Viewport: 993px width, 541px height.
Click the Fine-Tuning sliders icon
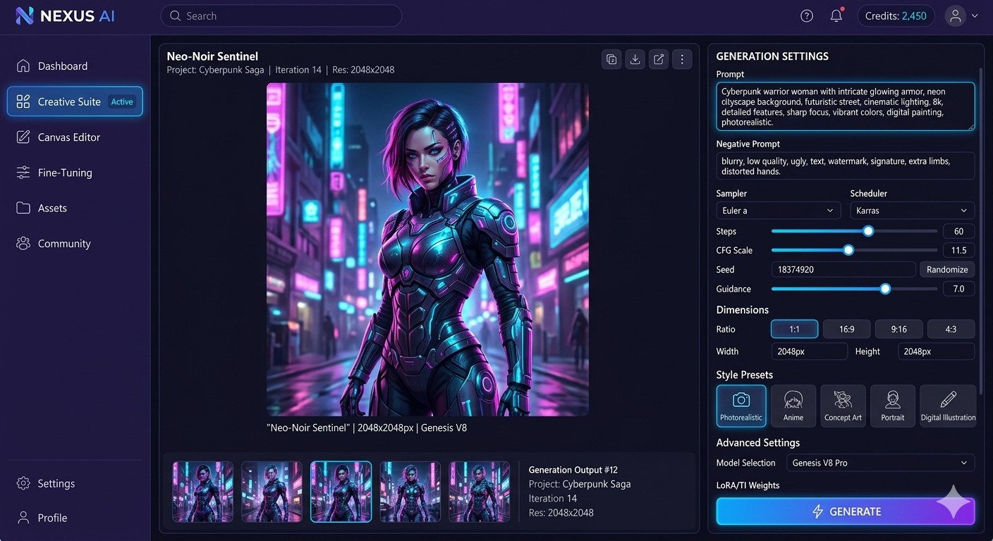tap(23, 173)
